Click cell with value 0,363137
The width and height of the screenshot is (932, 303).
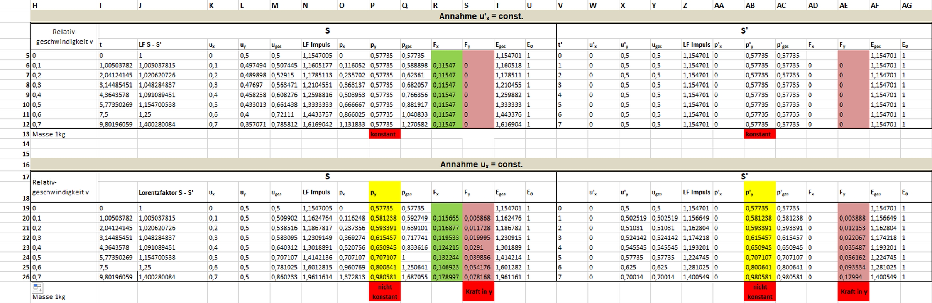(353, 85)
